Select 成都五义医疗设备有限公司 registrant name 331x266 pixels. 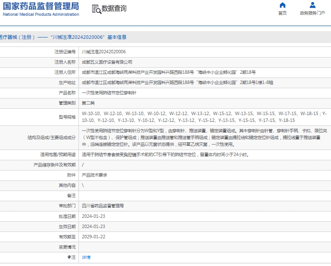[107, 62]
